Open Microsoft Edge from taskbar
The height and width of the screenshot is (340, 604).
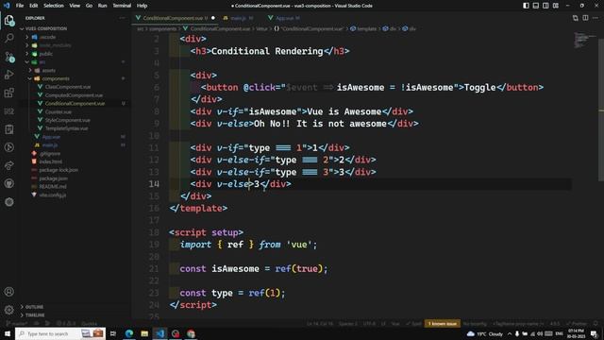129,333
